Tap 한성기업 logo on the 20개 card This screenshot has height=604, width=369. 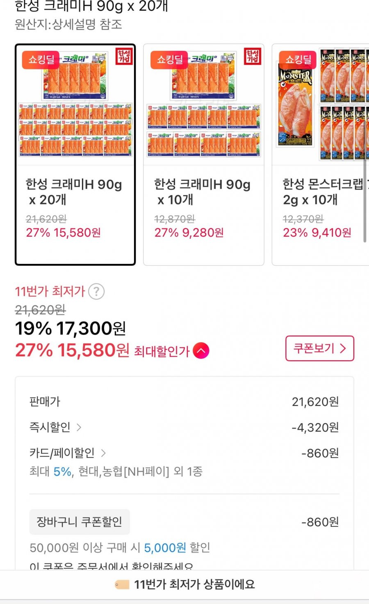click(x=124, y=57)
